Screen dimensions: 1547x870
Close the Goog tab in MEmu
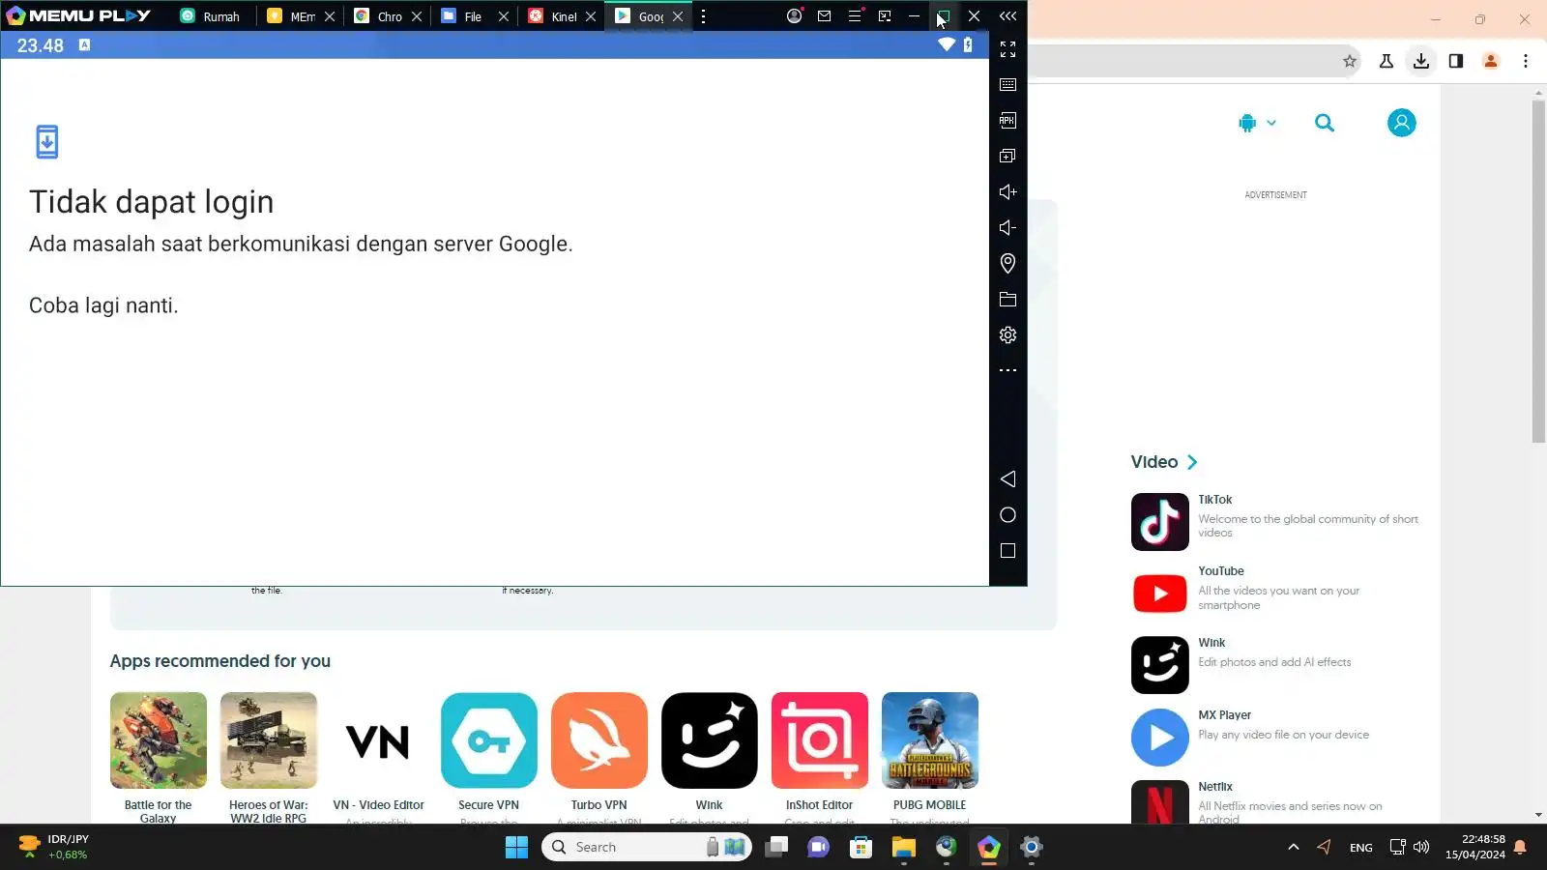coord(678,16)
